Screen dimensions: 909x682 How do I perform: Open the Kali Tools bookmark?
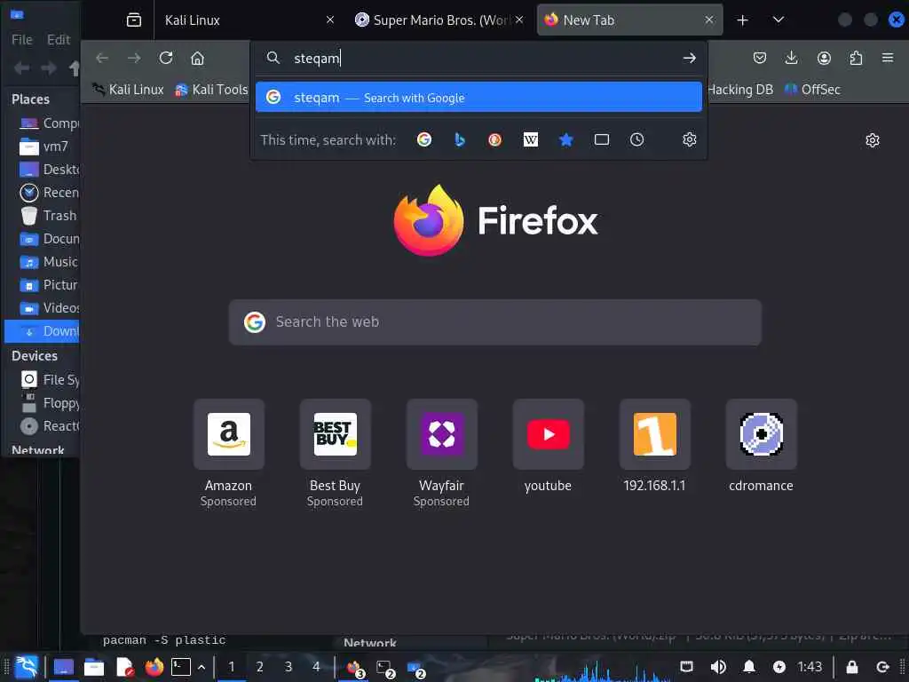coord(211,90)
